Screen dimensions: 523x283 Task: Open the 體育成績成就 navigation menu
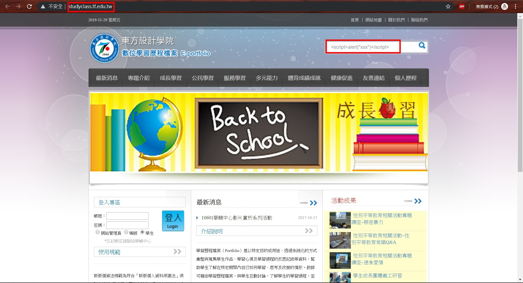pos(304,78)
